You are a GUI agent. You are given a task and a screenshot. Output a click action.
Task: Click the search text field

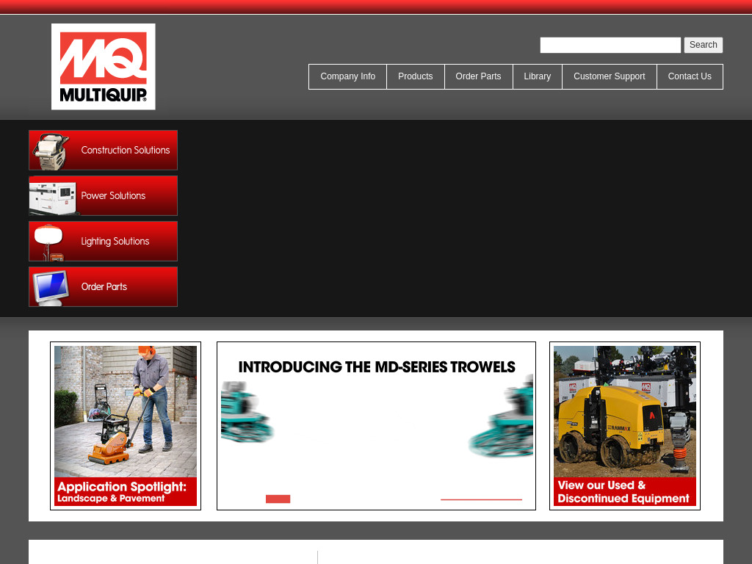tap(610, 45)
